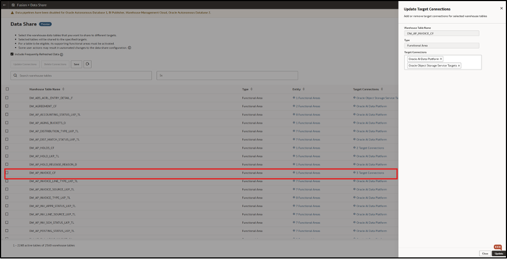Click the Type field showing Functional Area
The image size is (507, 259).
pos(442,45)
